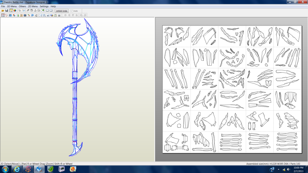Click the orange-framed page settings icon
This screenshot has width=308, height=173.
(56, 15)
